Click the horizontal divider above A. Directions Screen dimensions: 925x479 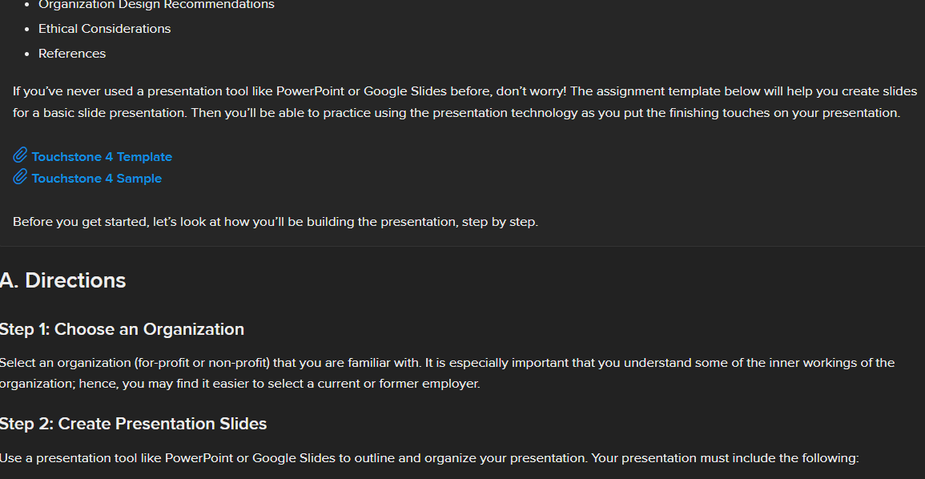click(x=462, y=246)
